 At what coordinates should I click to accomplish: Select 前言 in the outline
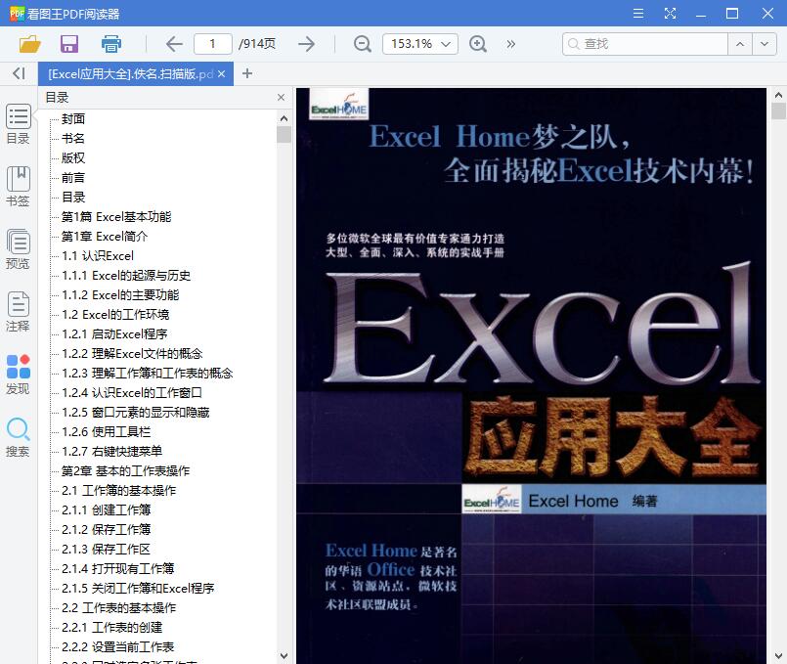click(73, 178)
